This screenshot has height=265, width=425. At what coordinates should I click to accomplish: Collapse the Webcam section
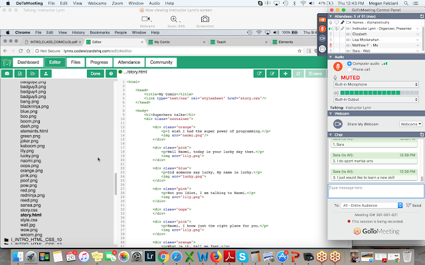[x=331, y=113]
